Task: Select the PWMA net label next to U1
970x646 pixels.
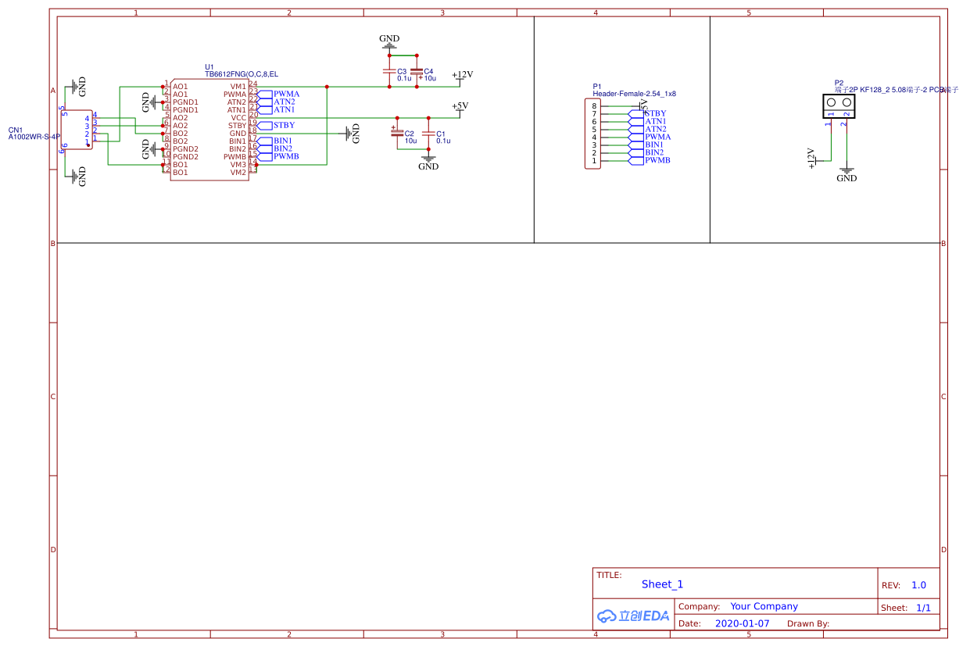Action: (x=285, y=94)
